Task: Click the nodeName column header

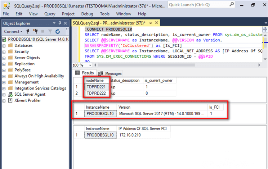Action: pos(96,80)
